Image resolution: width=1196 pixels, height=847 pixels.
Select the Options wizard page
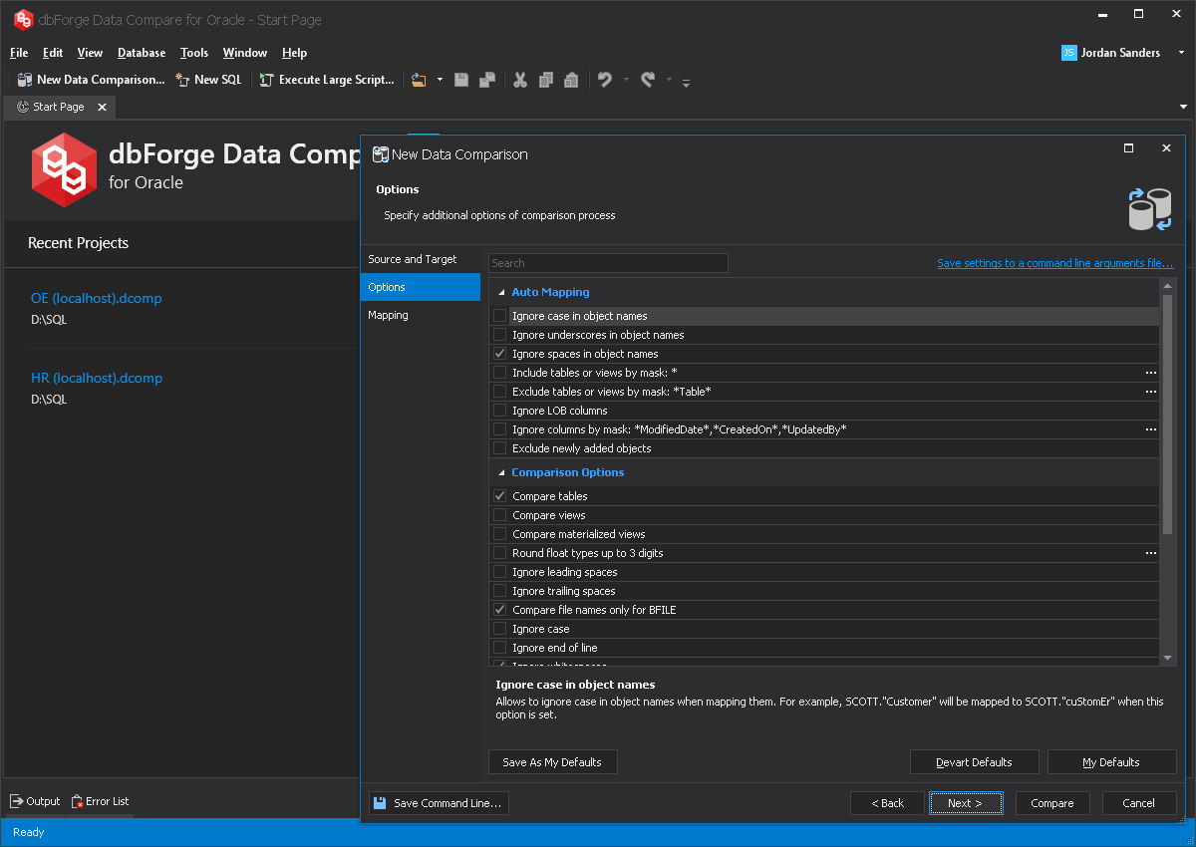coord(420,287)
